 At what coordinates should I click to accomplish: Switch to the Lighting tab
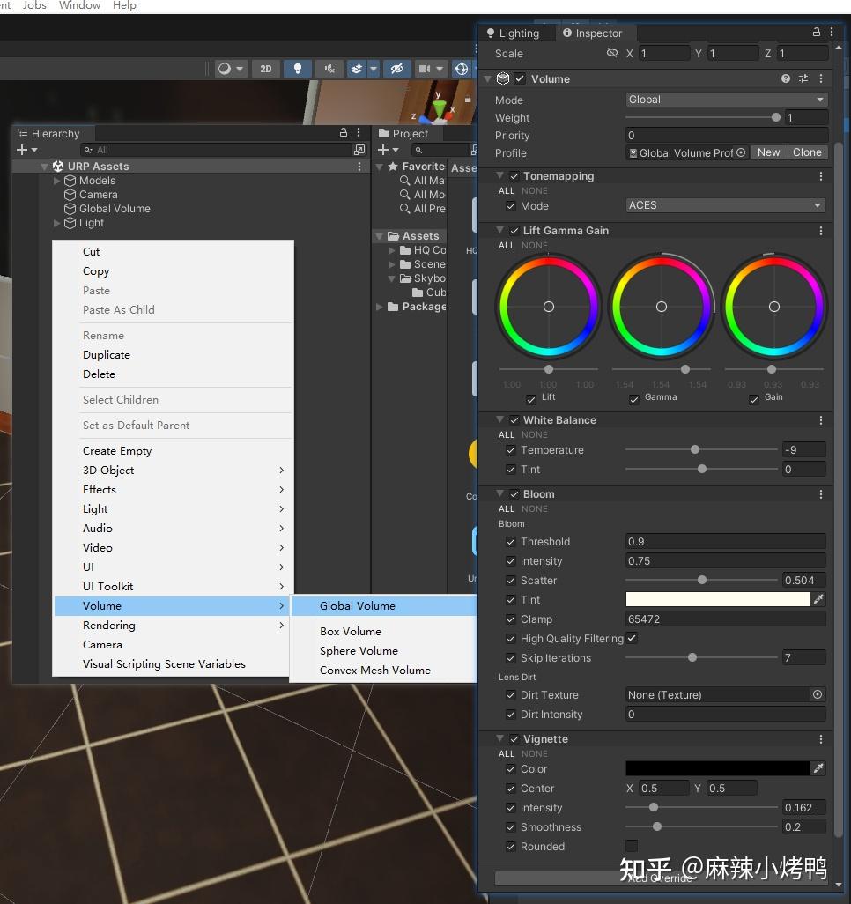tap(516, 33)
